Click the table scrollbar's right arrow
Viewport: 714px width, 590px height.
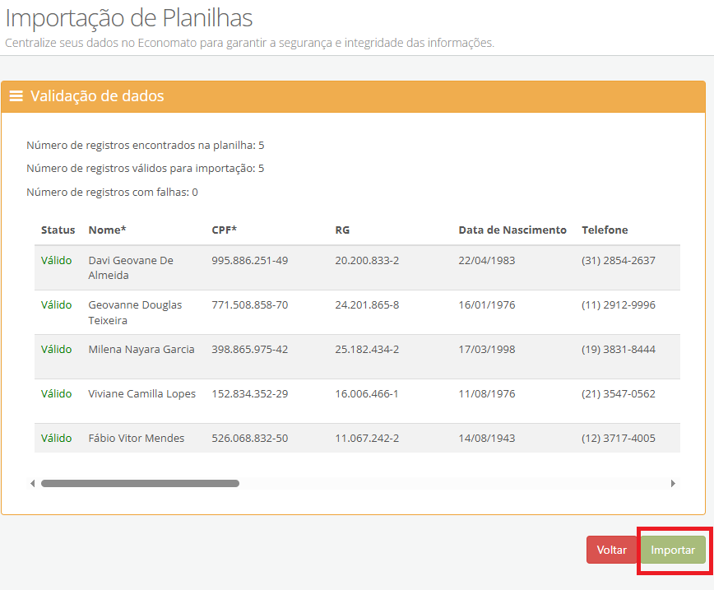click(x=673, y=483)
